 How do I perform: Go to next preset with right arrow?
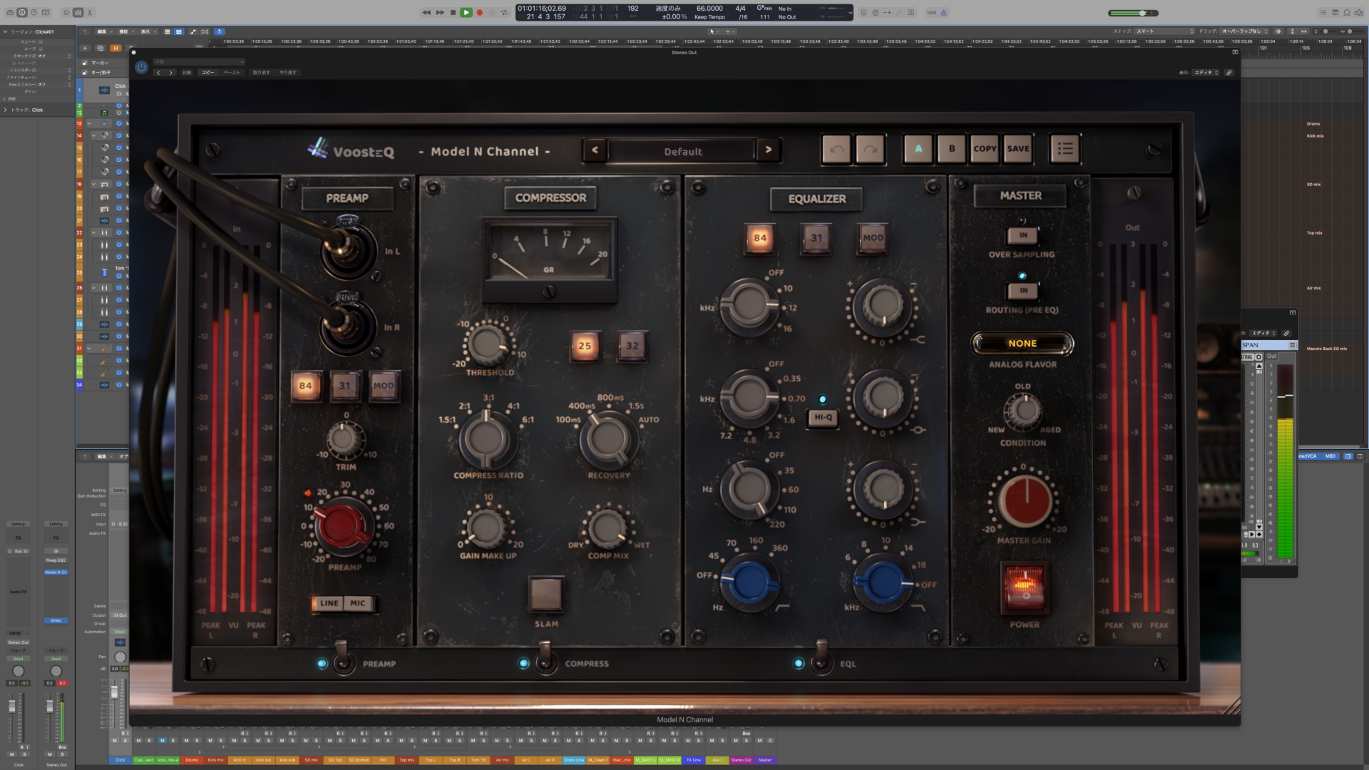coord(768,150)
